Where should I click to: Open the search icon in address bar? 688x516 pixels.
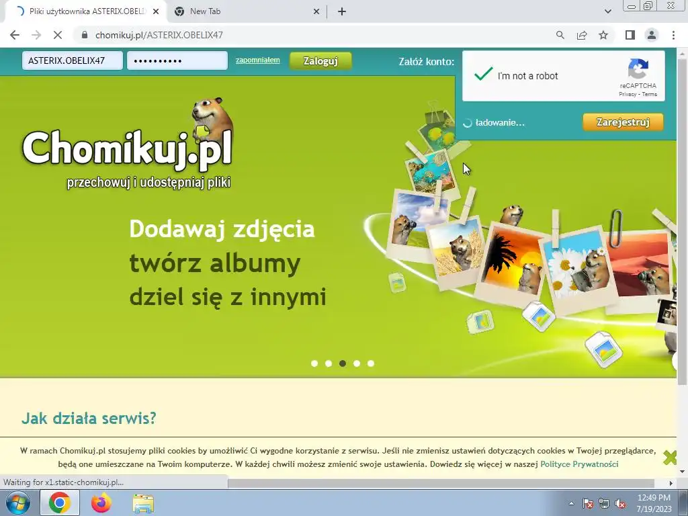point(560,35)
